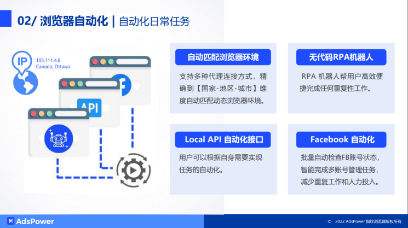This screenshot has height=228, width=408.
Task: Click the Local API 自动化接口 button
Action: pyautogui.click(x=222, y=140)
